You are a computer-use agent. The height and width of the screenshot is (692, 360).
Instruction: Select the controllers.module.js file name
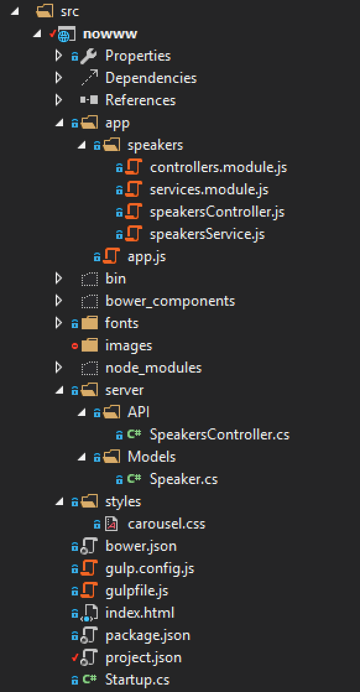tap(218, 167)
